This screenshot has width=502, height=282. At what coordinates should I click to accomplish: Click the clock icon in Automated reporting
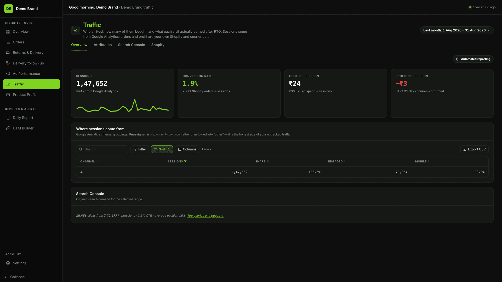pos(458,59)
